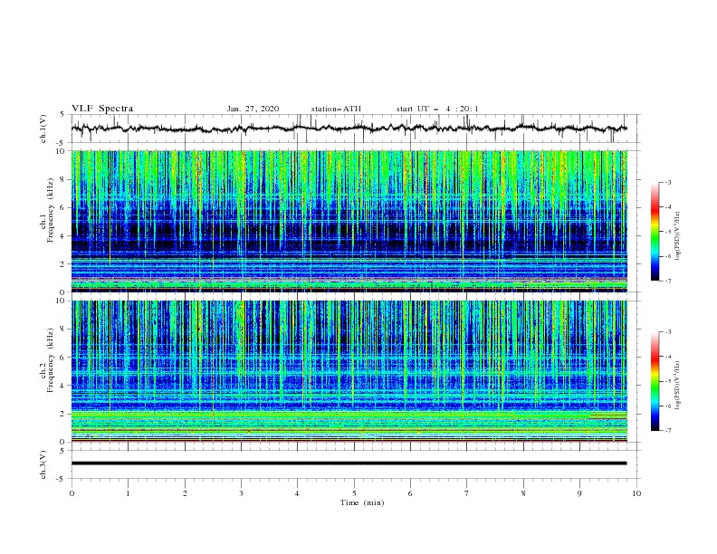Click the time-axis tick label "1"

click(x=128, y=493)
